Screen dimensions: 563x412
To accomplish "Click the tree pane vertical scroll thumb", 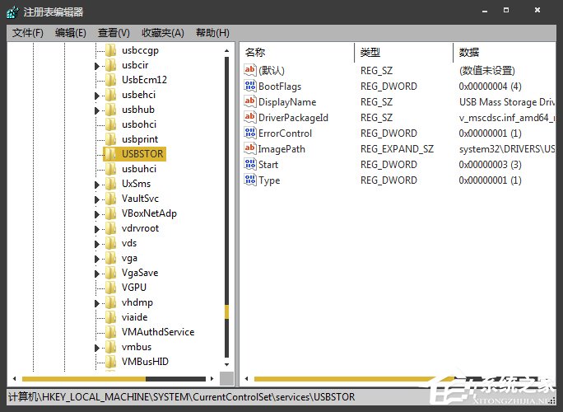I will pos(226,311).
